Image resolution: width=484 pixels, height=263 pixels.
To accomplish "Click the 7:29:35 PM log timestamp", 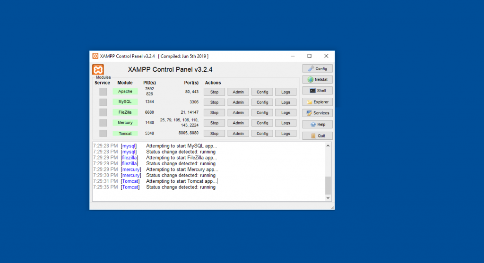I will (x=105, y=187).
